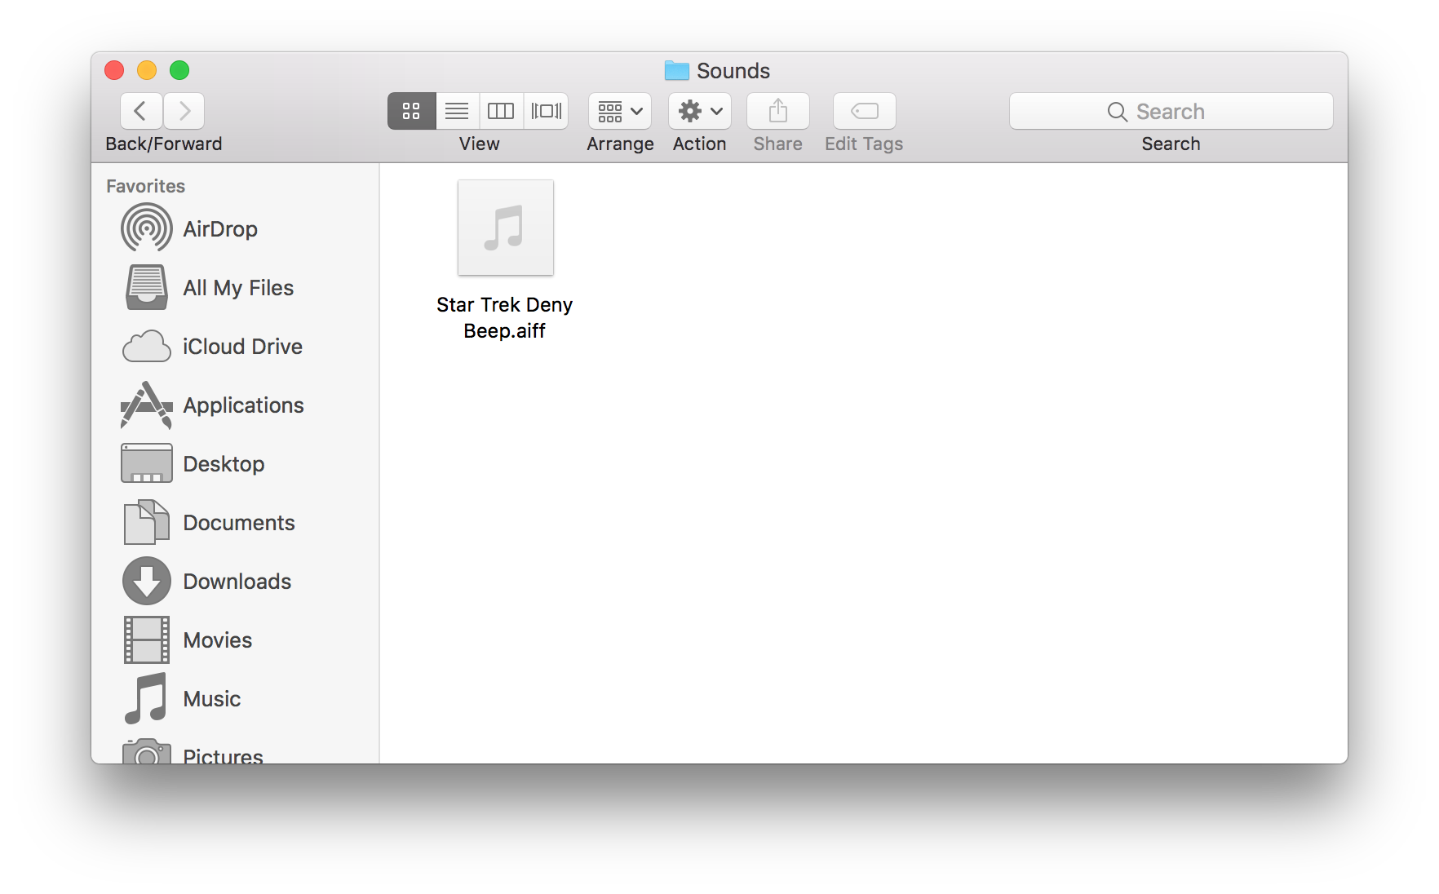Viewport: 1439px width, 894px height.
Task: Zoom the Sounds window with green button
Action: (179, 70)
